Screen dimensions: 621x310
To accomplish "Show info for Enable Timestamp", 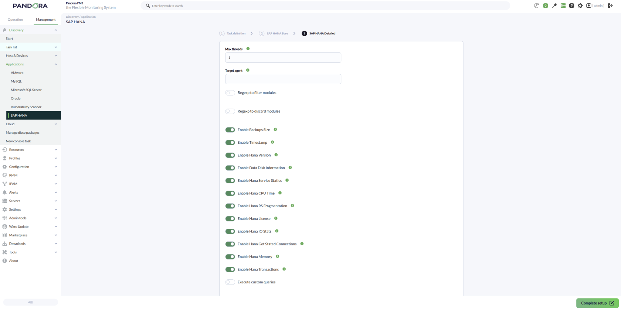I will pyautogui.click(x=272, y=142).
